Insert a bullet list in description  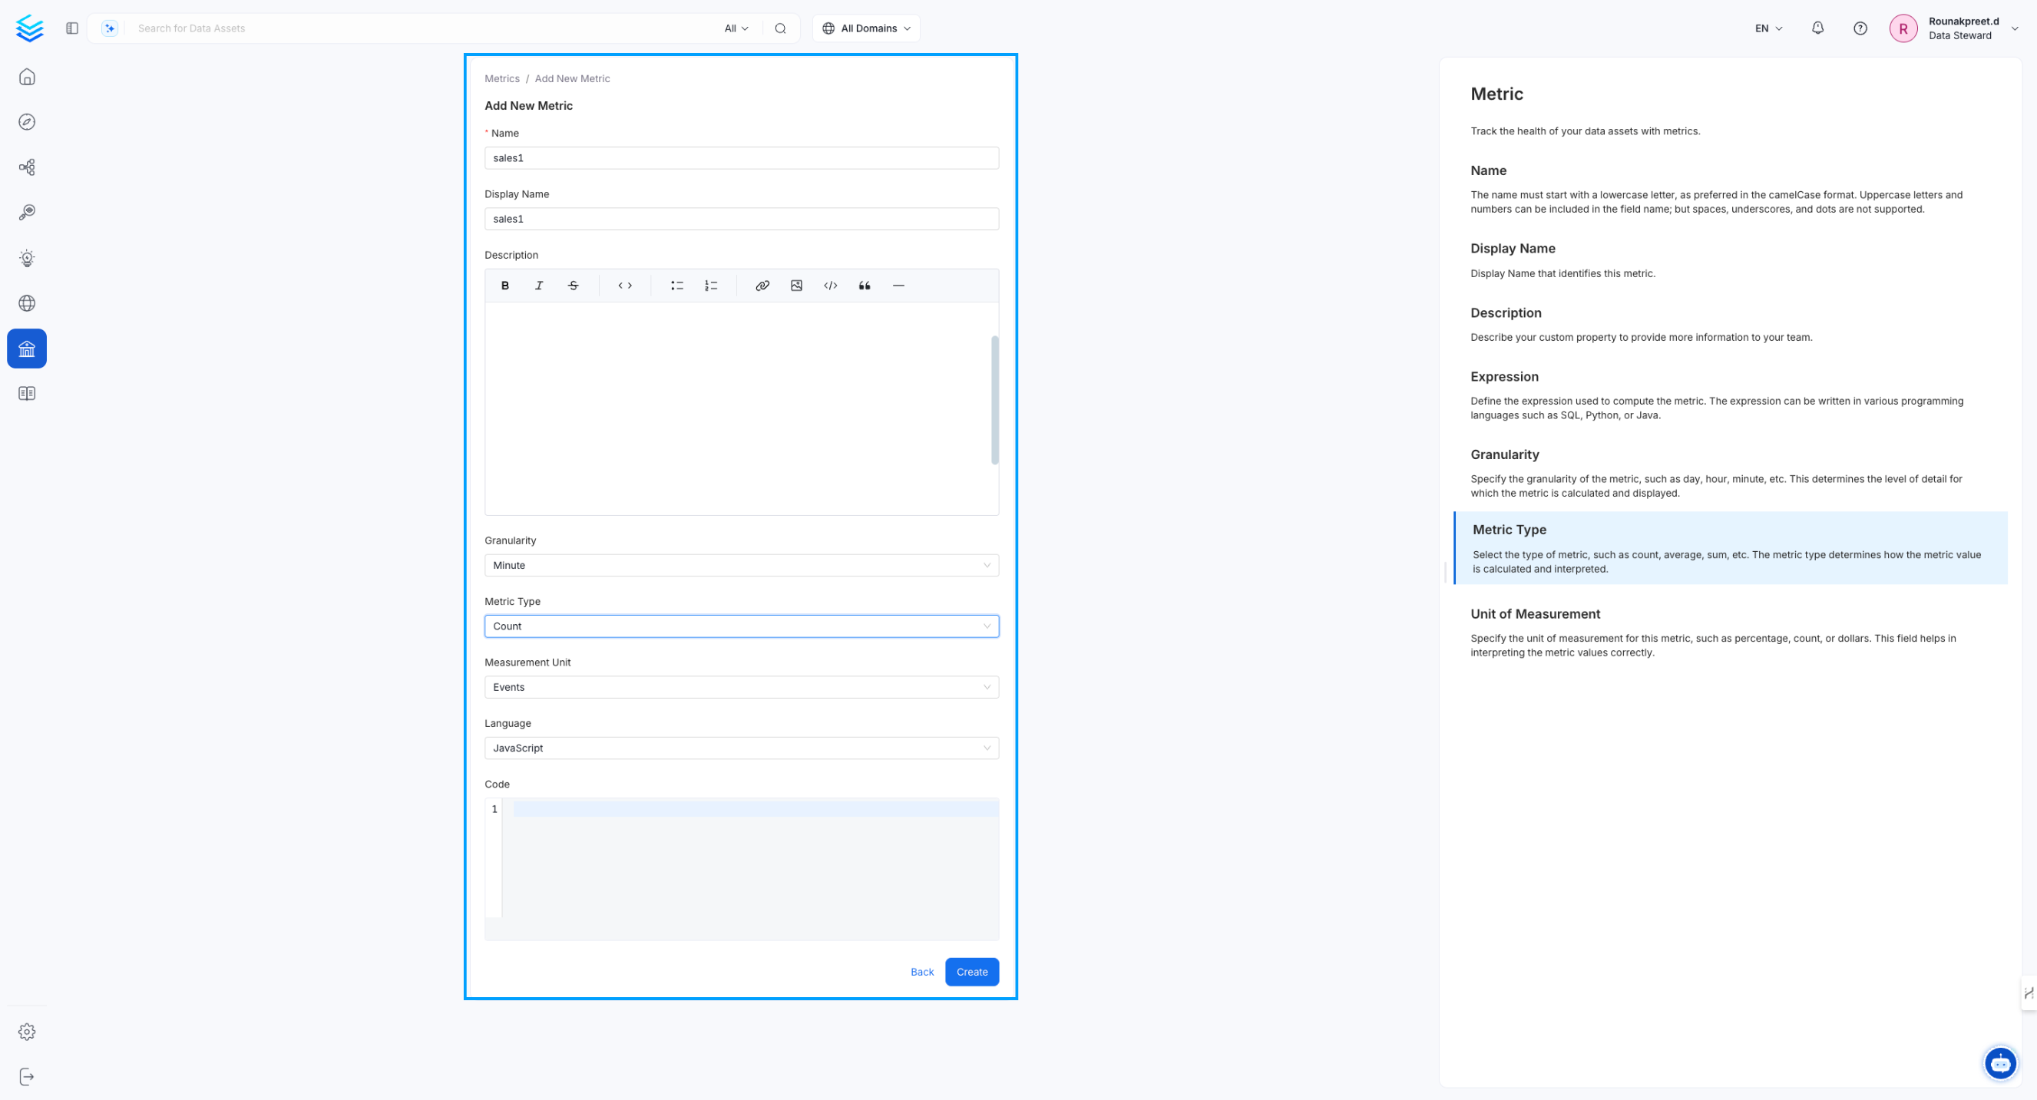coord(677,286)
